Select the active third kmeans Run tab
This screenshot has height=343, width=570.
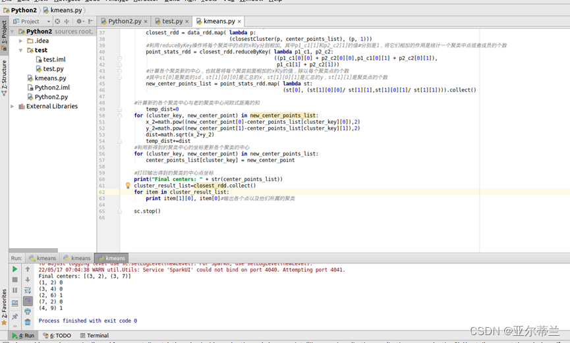[x=111, y=258]
